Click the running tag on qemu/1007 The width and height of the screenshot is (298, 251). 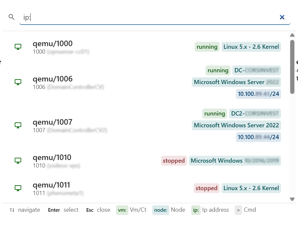click(x=215, y=114)
